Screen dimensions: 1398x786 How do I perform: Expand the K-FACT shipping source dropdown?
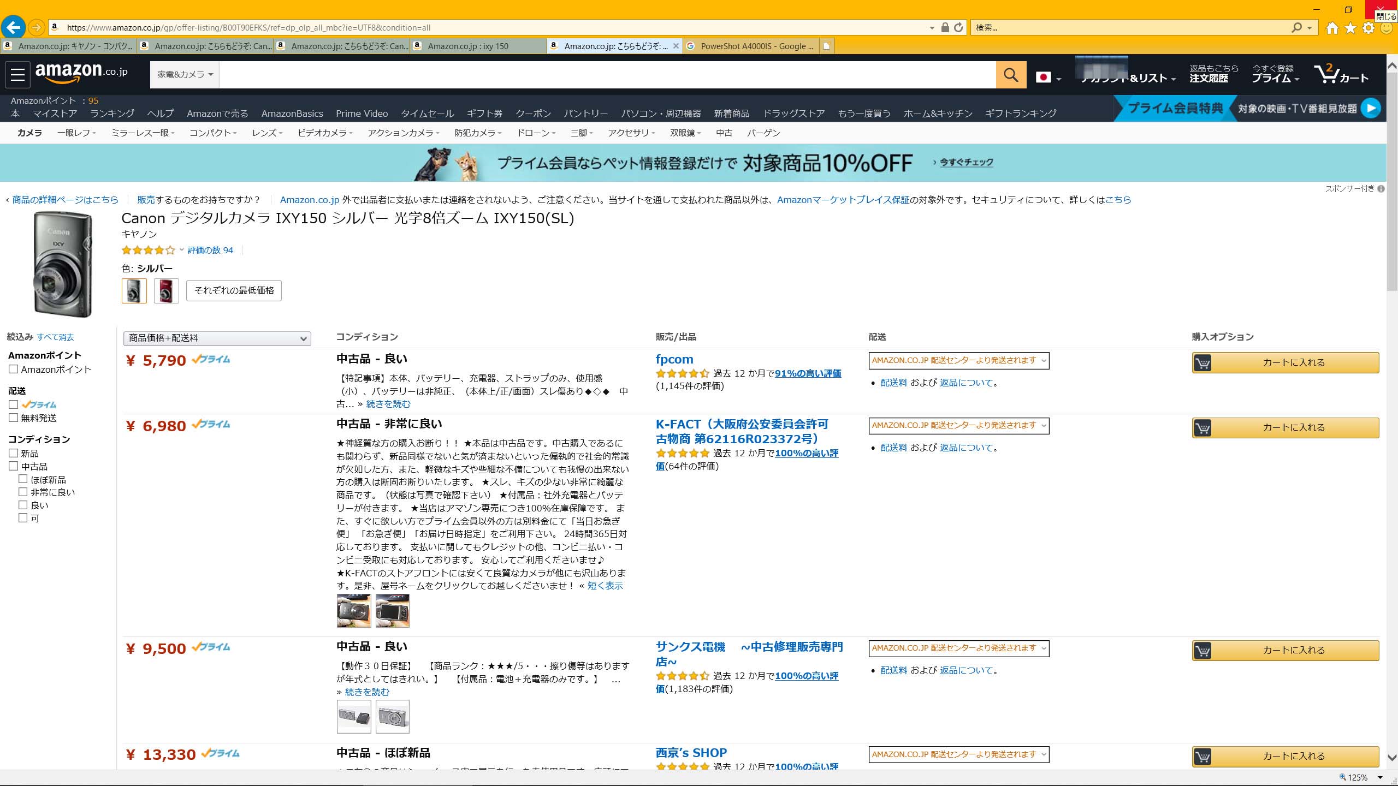coord(958,426)
